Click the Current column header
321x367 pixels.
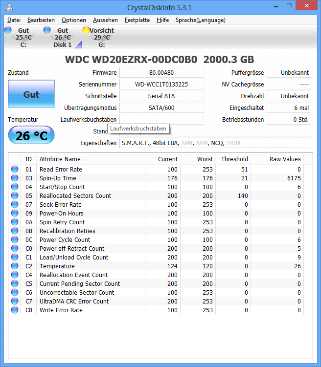click(162, 159)
